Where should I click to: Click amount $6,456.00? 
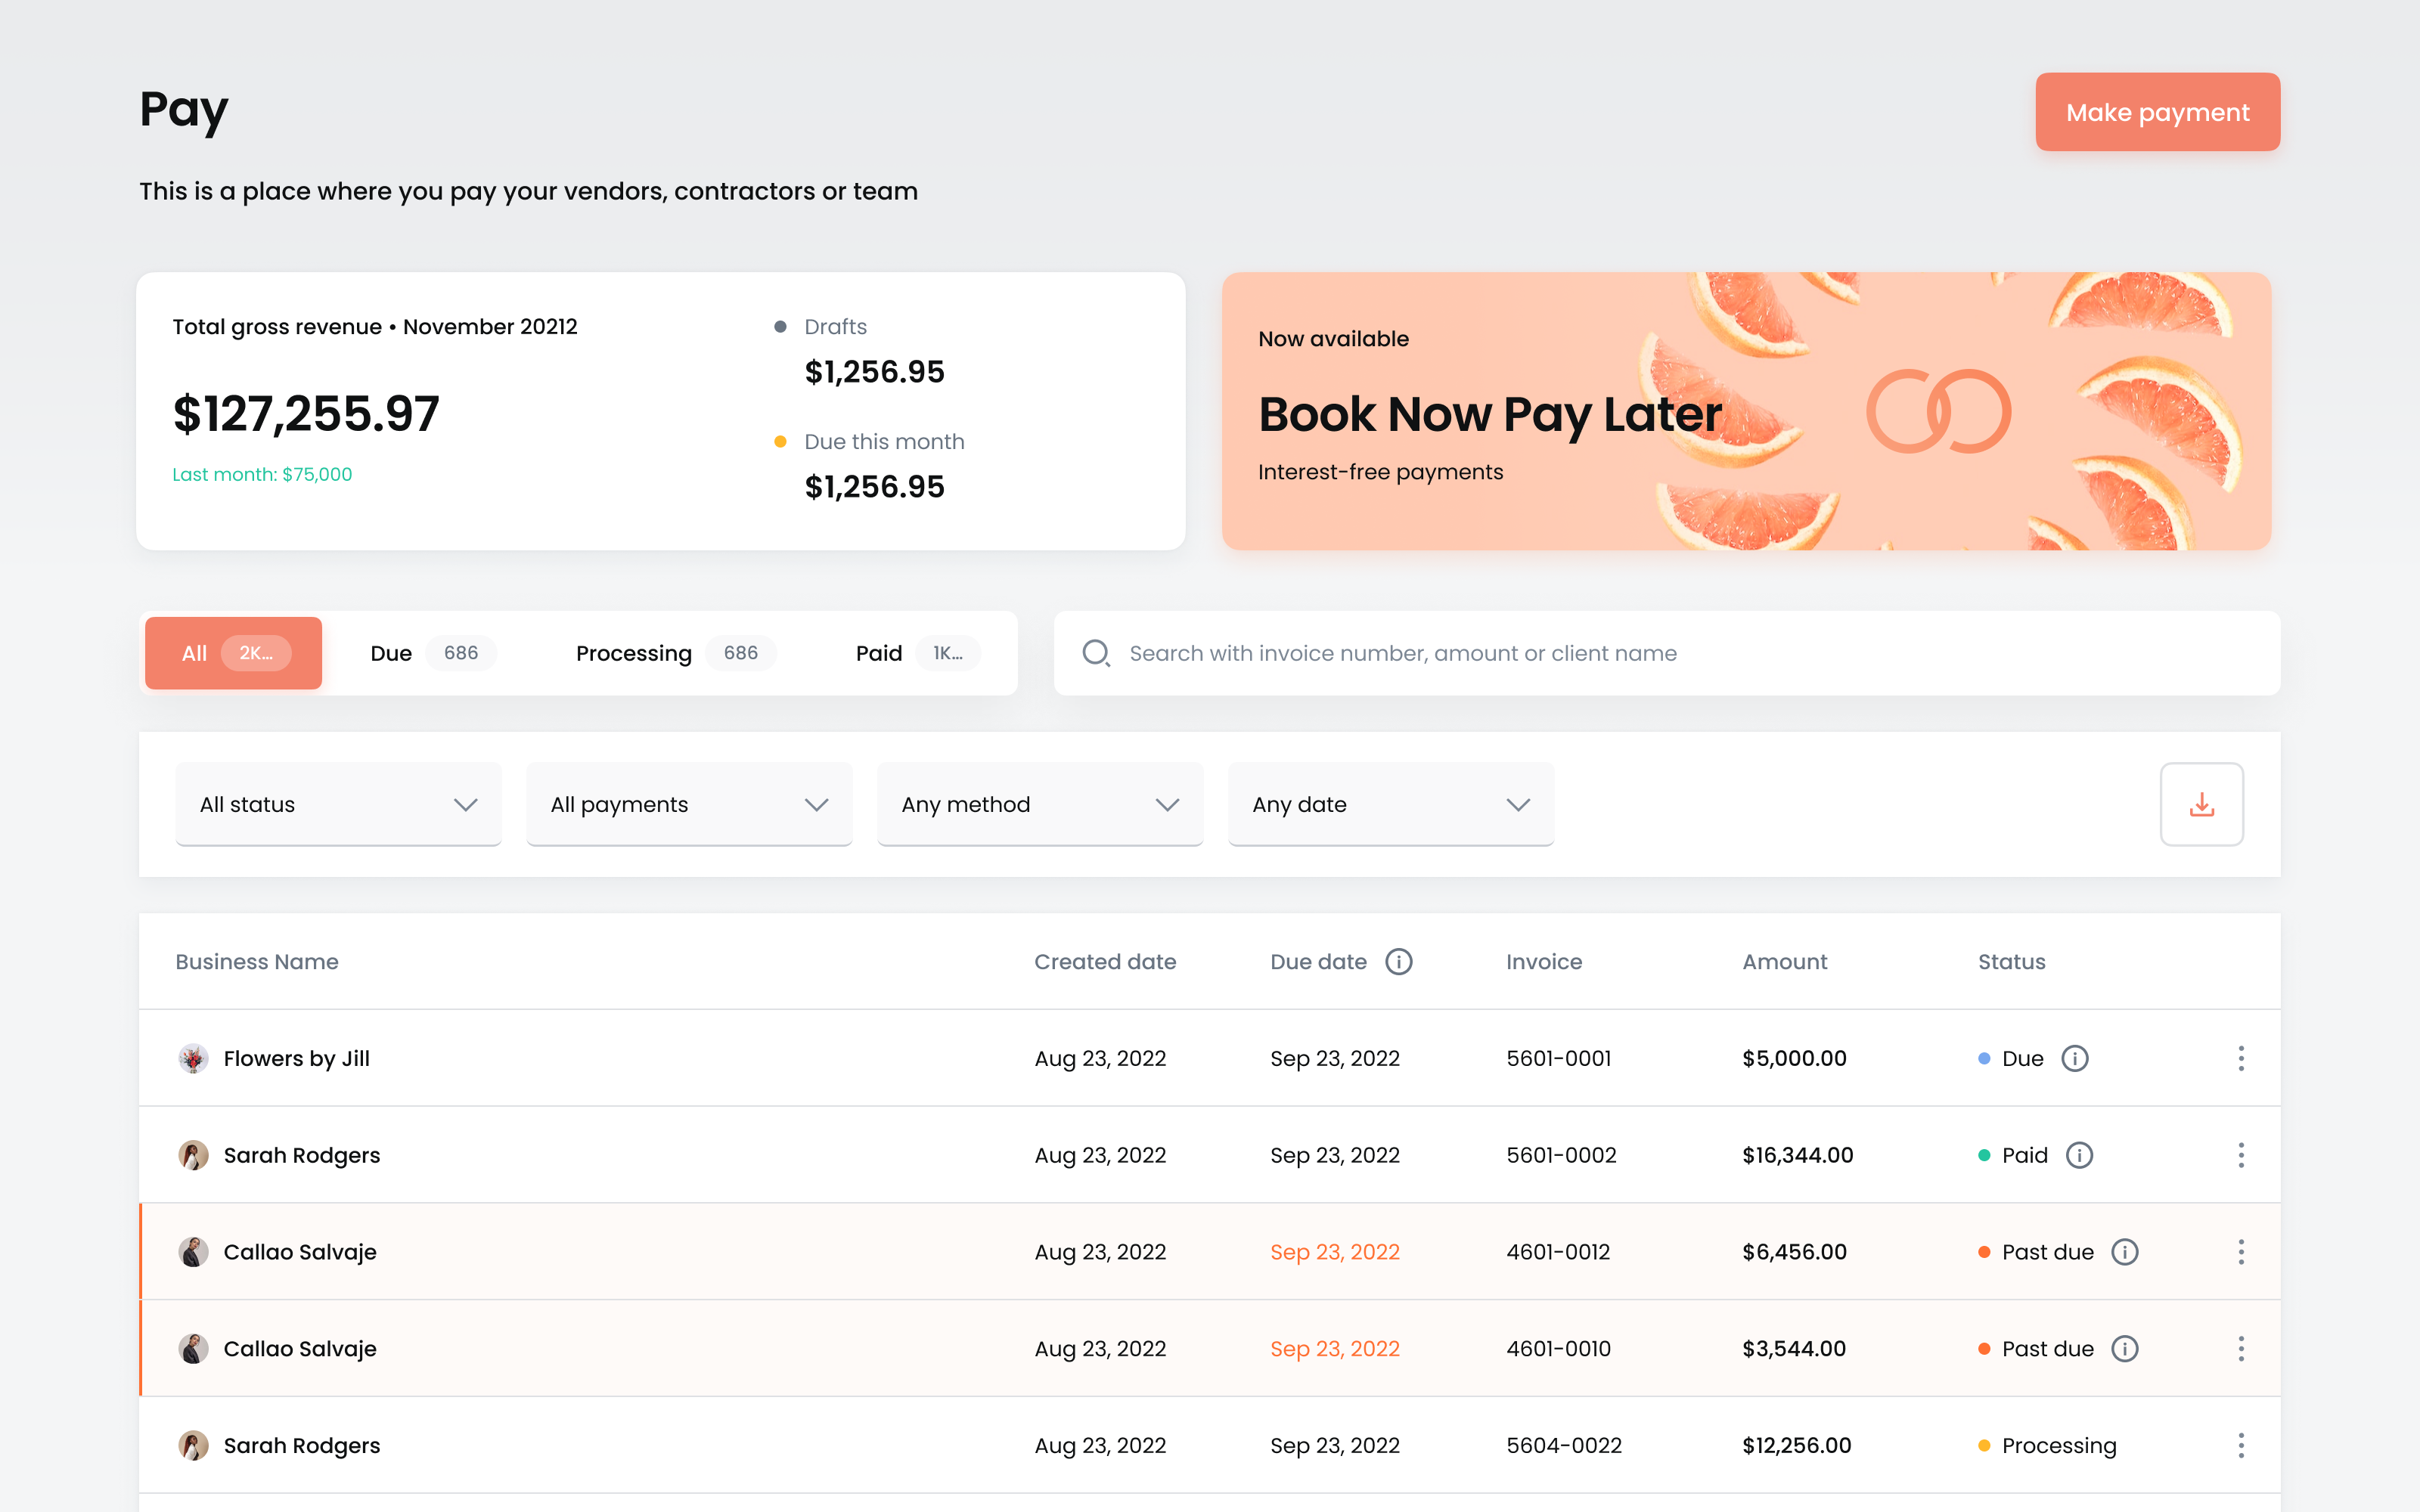[1794, 1252]
